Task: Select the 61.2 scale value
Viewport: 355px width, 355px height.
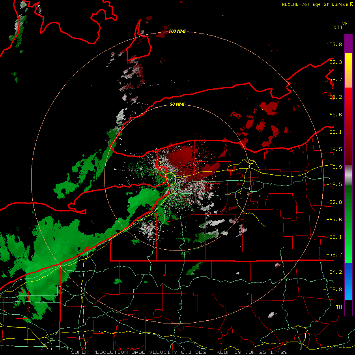Action: pos(336,97)
